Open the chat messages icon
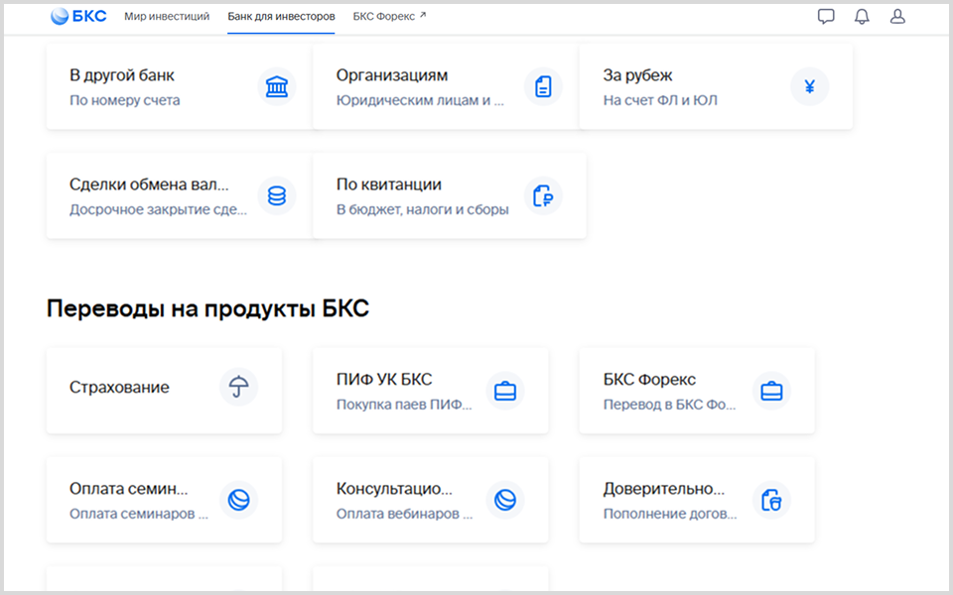The image size is (953, 595). [x=826, y=17]
